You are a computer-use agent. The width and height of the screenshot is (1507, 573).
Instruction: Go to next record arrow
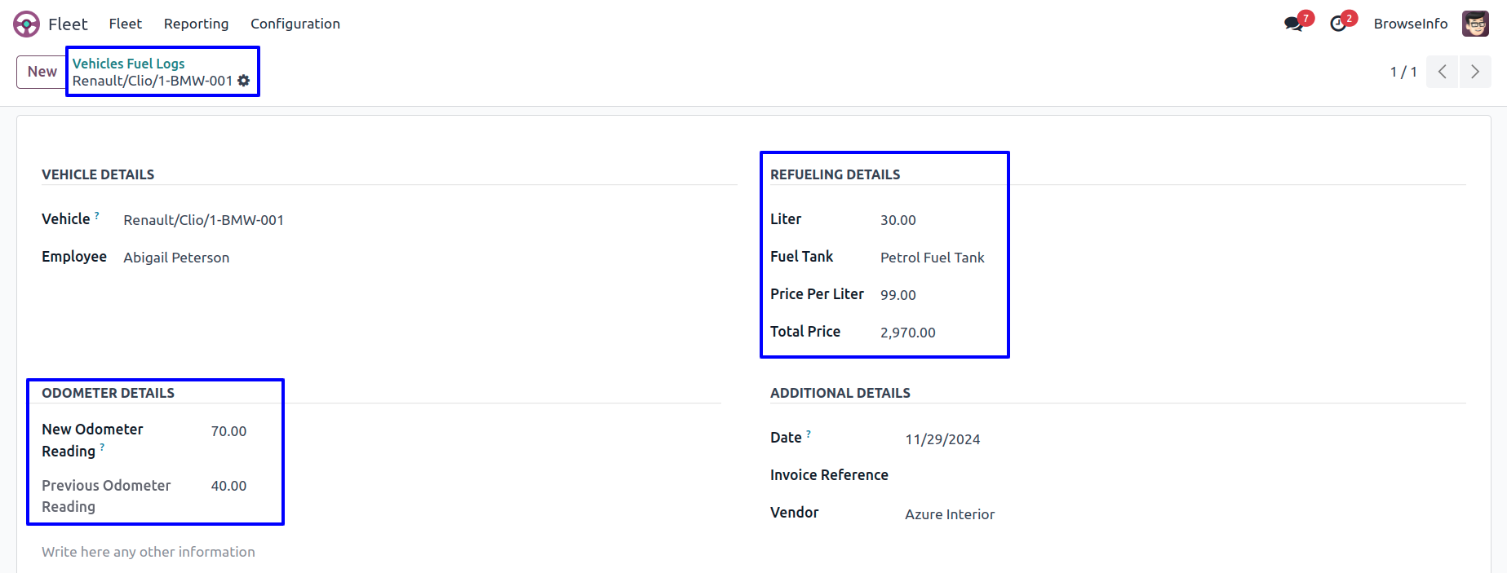pyautogui.click(x=1475, y=72)
